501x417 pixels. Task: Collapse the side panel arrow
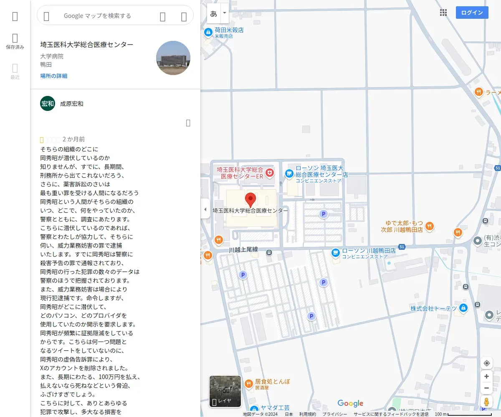[205, 209]
